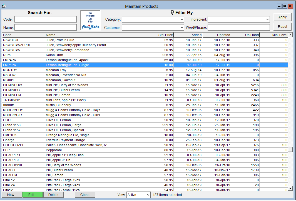Click the Code search field
This screenshot has width=296, height=201.
tap(46, 19)
